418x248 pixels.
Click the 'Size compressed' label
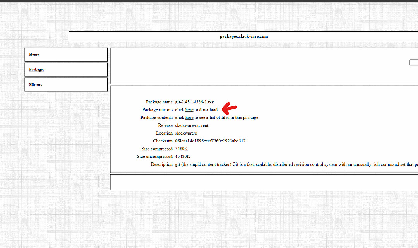[x=157, y=149]
